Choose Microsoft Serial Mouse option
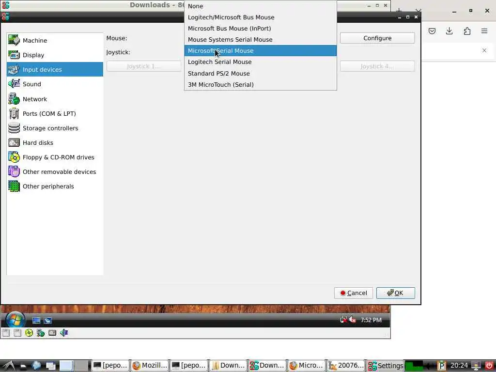The width and height of the screenshot is (496, 372). pyautogui.click(x=260, y=50)
